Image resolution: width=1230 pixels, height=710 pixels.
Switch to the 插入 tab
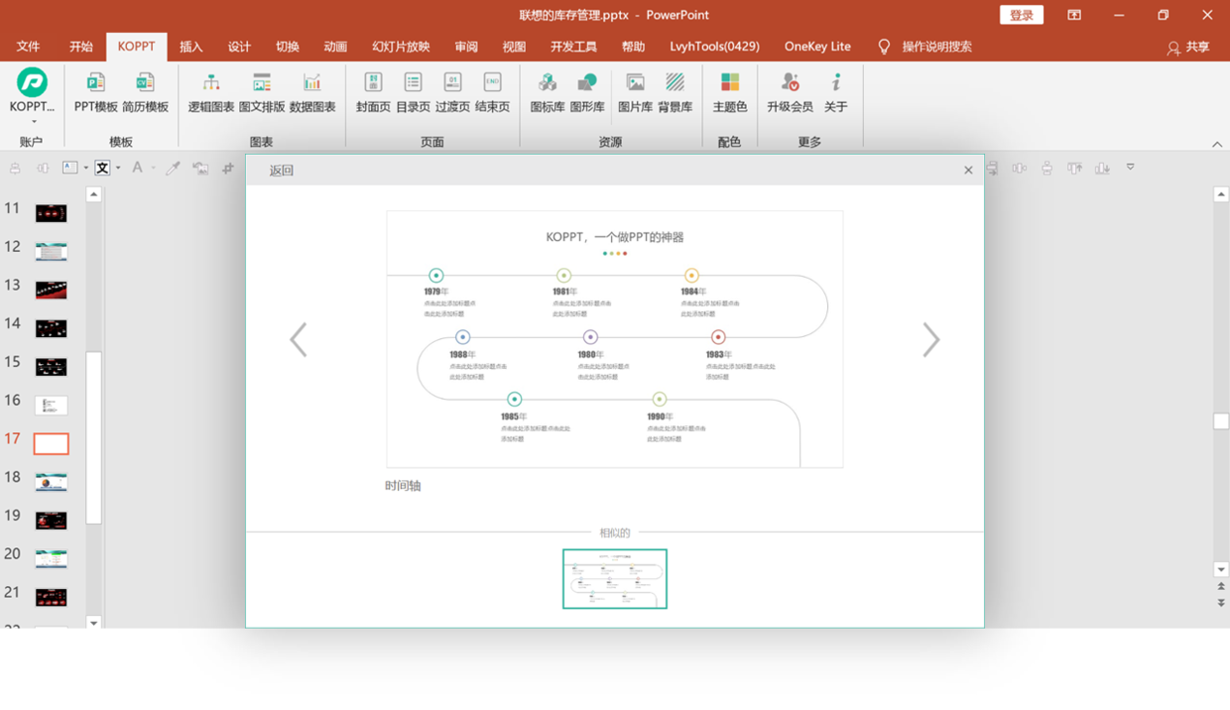click(191, 47)
